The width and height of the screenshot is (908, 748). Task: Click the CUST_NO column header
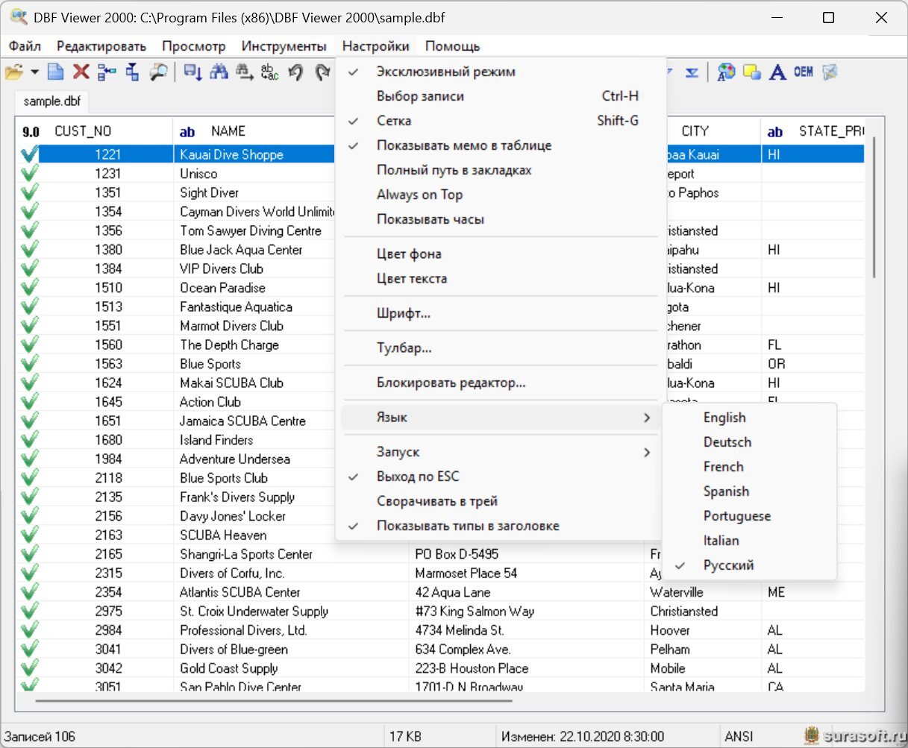click(83, 131)
